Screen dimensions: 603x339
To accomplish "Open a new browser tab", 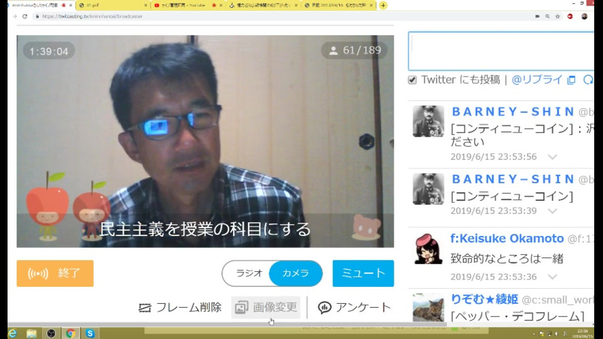I will coord(383,5).
